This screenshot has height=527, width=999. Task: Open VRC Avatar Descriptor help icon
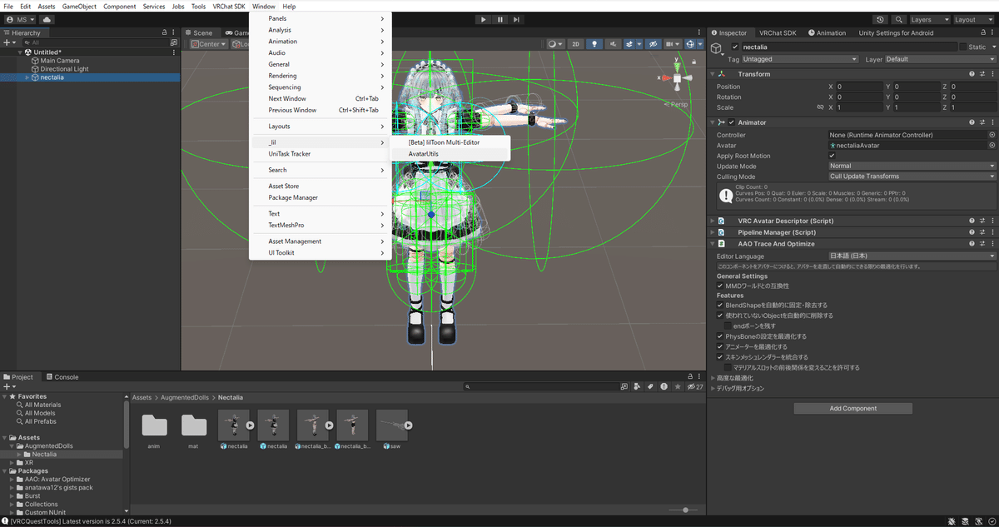click(972, 221)
